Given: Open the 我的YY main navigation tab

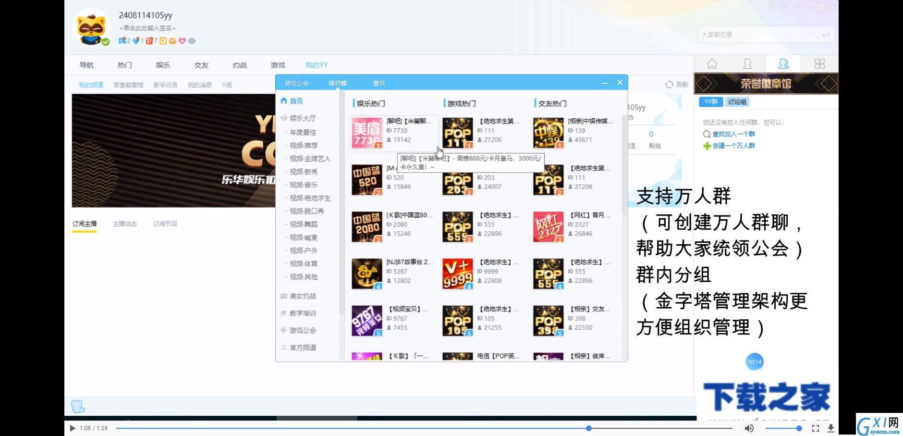Looking at the screenshot, I should pyautogui.click(x=316, y=65).
